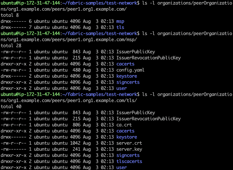
Task: Click signcerts in the listing under total 28
Action: point(128,82)
